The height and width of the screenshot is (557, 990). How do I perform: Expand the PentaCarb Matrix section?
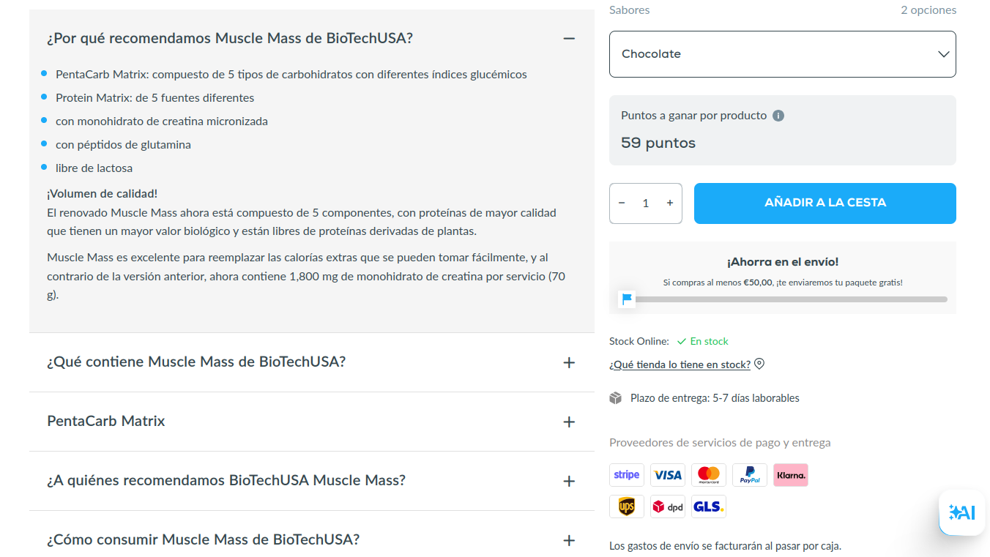pos(569,422)
